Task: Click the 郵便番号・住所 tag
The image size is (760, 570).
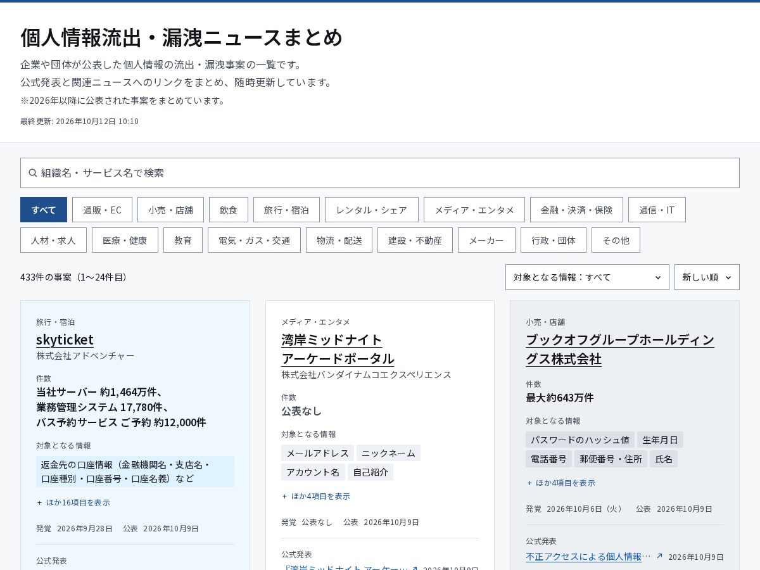Action: coord(611,459)
